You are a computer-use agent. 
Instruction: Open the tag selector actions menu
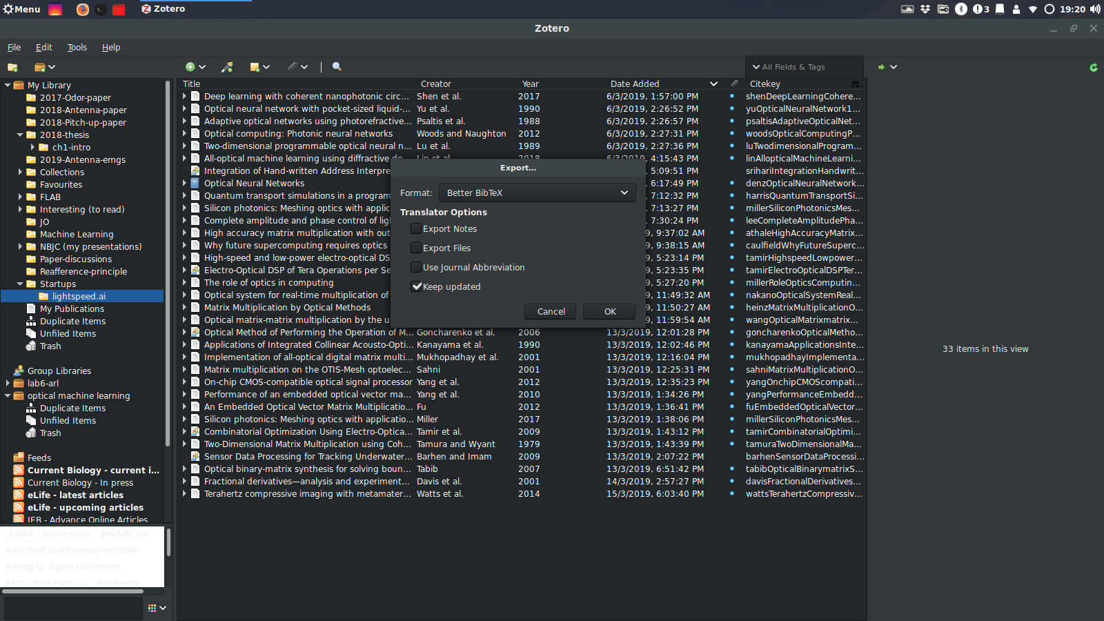[x=157, y=608]
